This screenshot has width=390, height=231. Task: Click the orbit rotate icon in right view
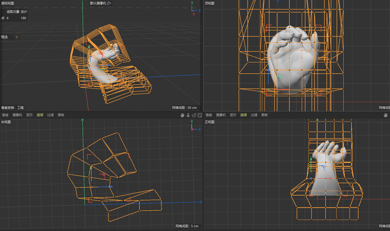point(194,115)
